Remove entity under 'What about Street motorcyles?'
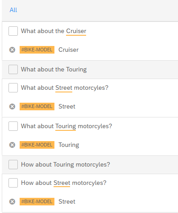 (x=12, y=106)
